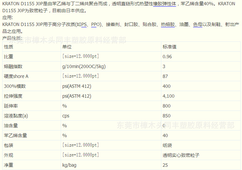Image resolution: width=242 pixels, height=170 pixels.
Task: Select the 拉伸强度 psi(ASTM 412) unit
Action: (x=77, y=96)
